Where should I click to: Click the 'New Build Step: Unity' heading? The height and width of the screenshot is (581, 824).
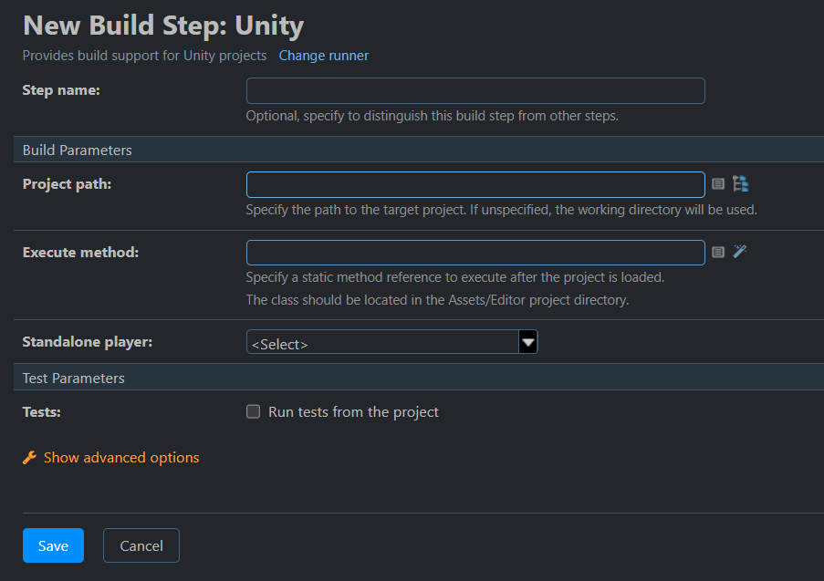[x=163, y=26]
